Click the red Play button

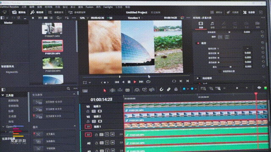(x=135, y=82)
